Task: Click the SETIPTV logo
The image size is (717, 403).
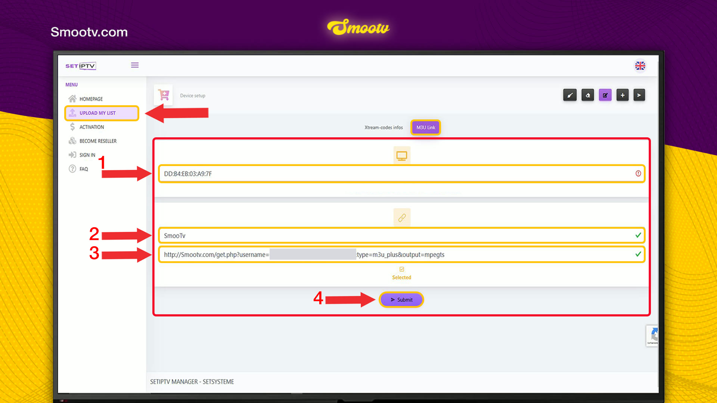Action: click(81, 66)
